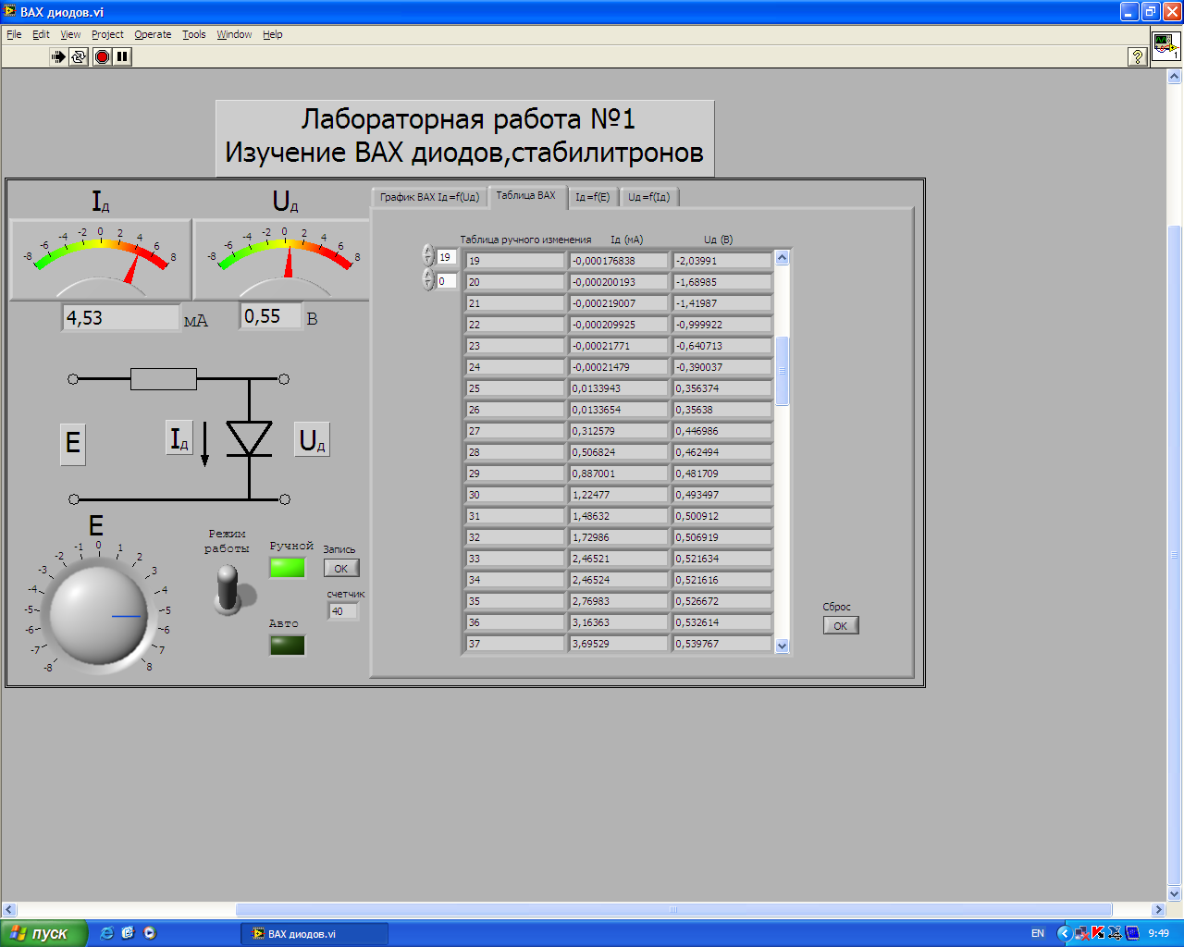Click the green Ручной indicator LED
The width and height of the screenshot is (1184, 947).
click(x=287, y=567)
